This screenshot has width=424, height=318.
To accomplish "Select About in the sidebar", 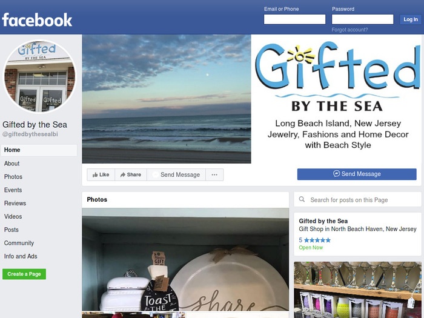I will pyautogui.click(x=12, y=164).
